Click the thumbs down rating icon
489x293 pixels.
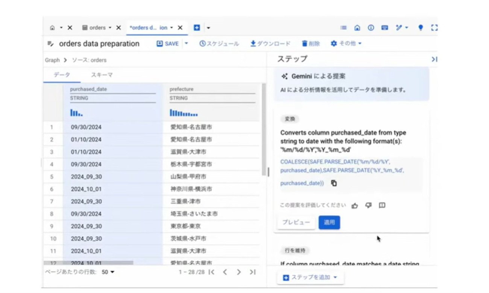coord(369,205)
